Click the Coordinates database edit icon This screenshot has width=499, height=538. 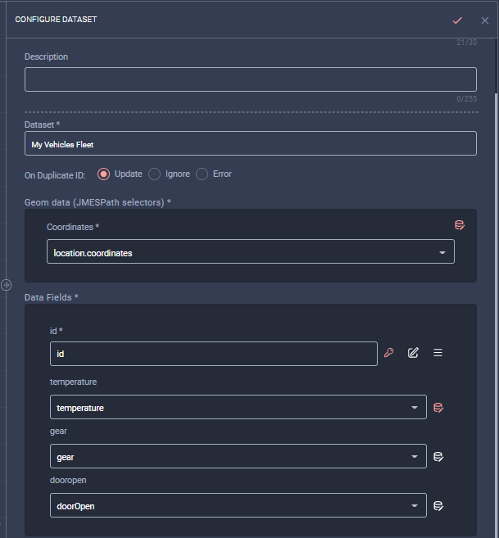coord(460,225)
